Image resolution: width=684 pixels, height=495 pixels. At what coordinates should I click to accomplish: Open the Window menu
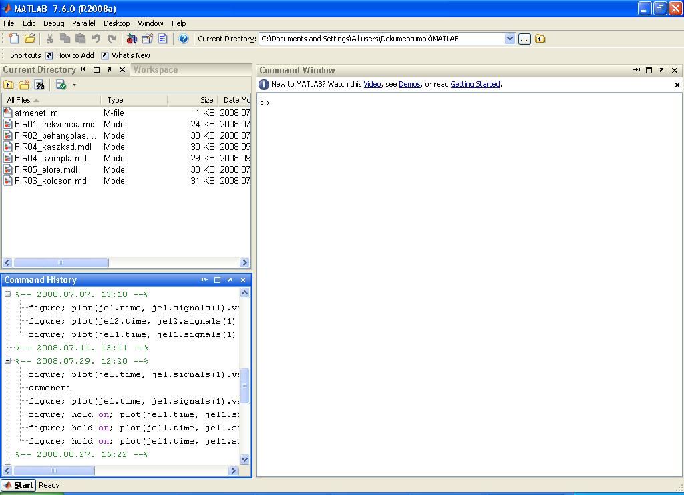[150, 23]
